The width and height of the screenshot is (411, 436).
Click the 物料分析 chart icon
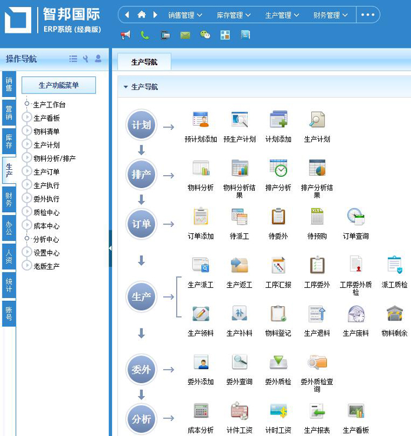(201, 169)
